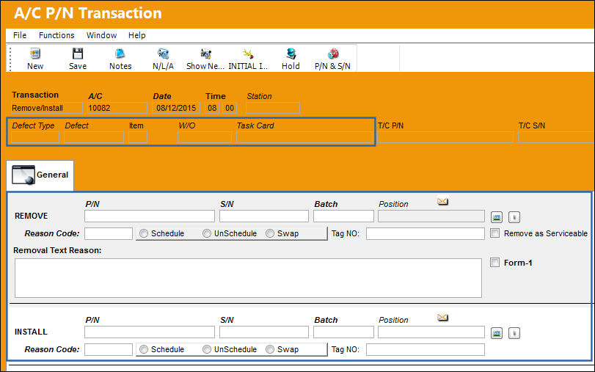Save the transaction using Save icon

pos(78,54)
